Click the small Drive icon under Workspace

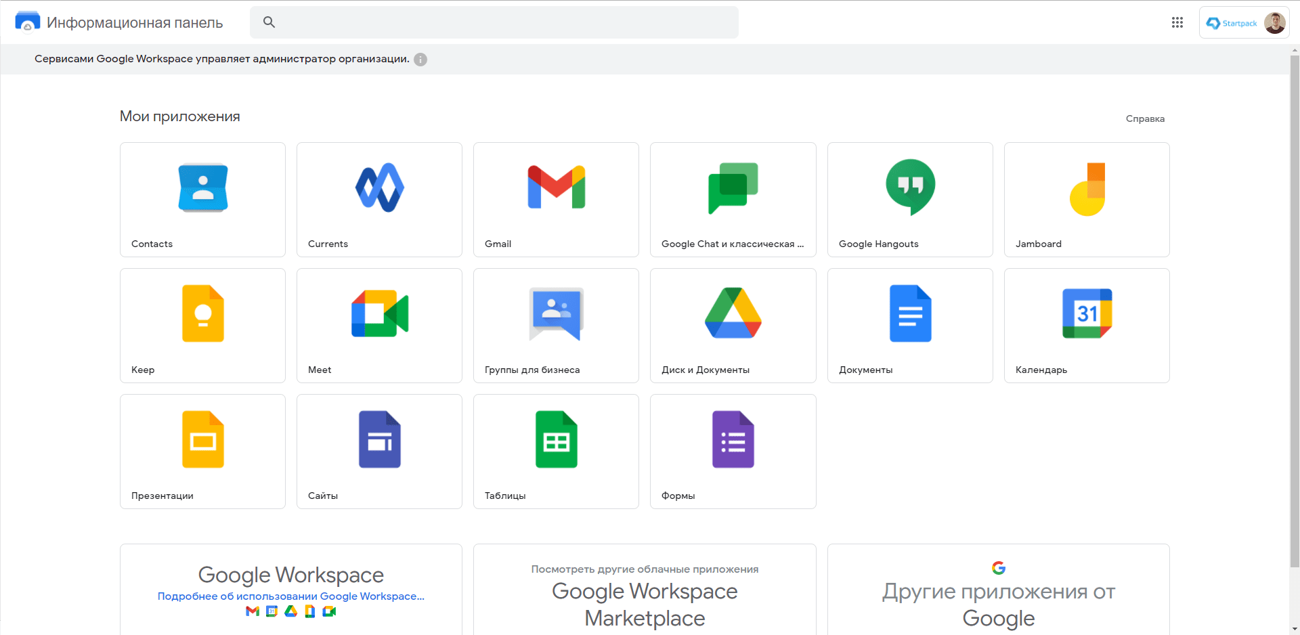pyautogui.click(x=291, y=611)
